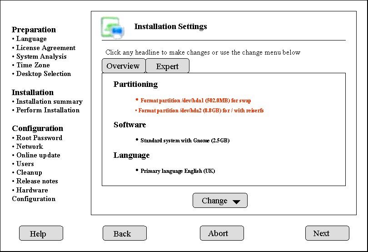
Task: Click the Help button
Action: [41, 233]
